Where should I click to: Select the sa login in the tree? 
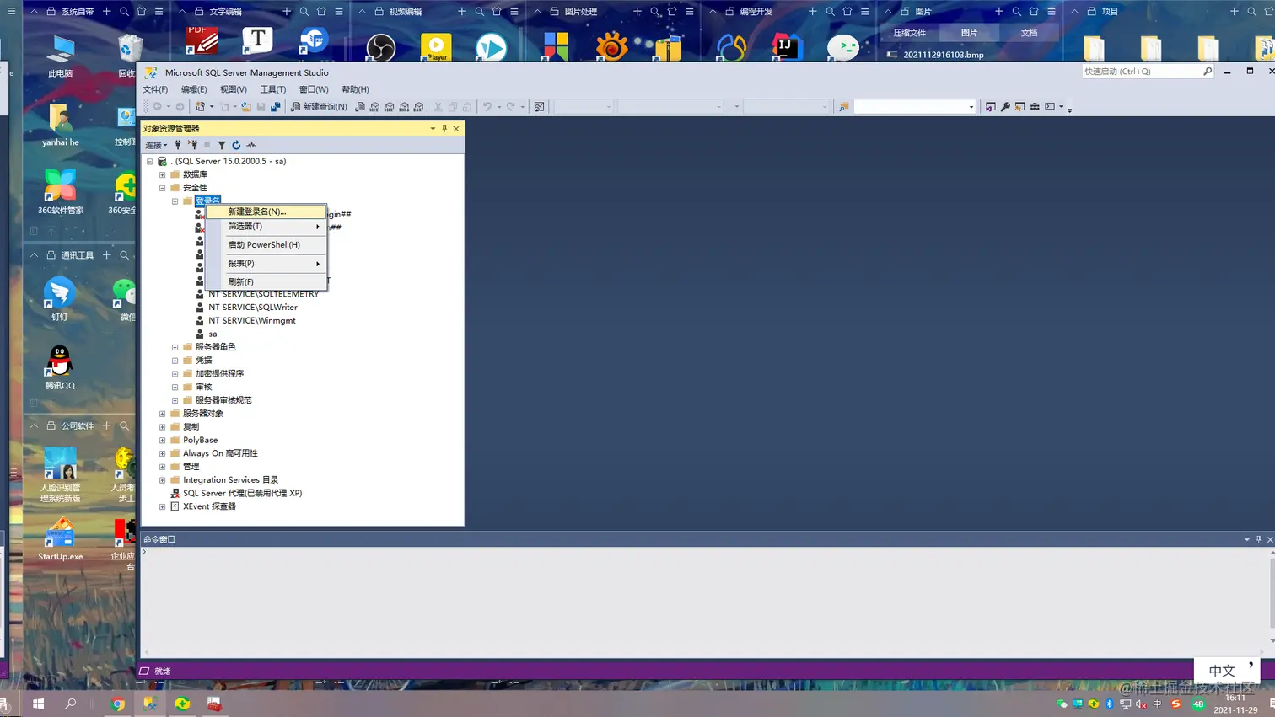pos(212,334)
